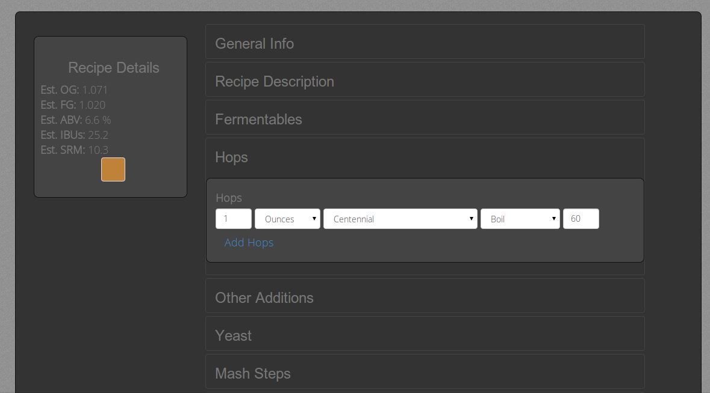Click the inner Hops panel label
This screenshot has height=393, width=710.
228,198
